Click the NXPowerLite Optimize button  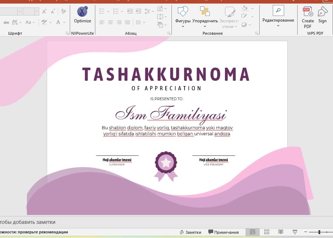83,15
